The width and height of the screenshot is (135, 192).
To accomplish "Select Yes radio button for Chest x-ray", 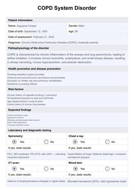I will [x=75, y=142].
